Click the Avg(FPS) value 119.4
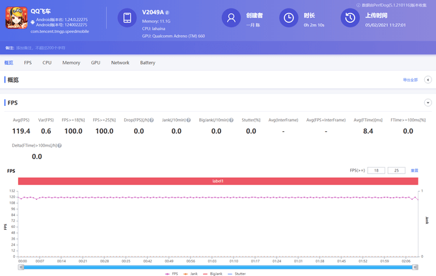 [x=21, y=131]
